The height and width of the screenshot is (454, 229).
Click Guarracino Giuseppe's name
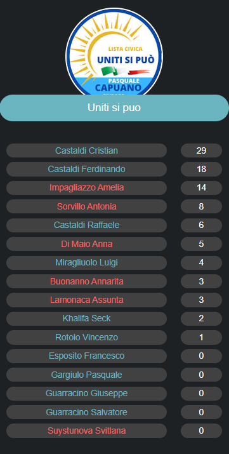tap(86, 393)
